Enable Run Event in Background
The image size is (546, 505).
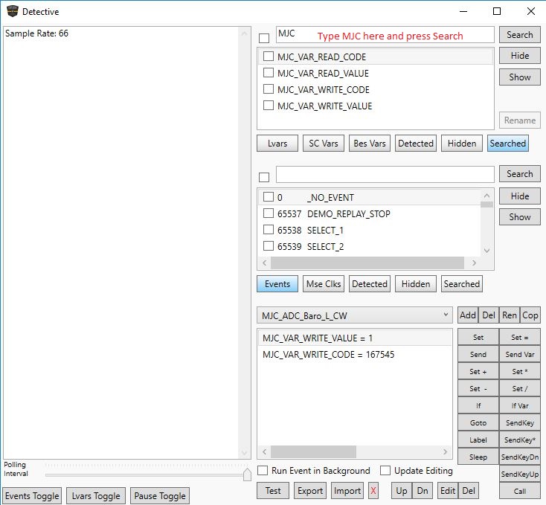[x=263, y=471]
